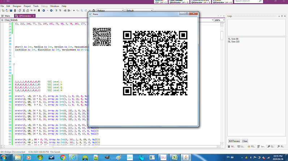Click the Copy toolbar icon
Screen dimensions: 288x161
click(x=20, y=10)
